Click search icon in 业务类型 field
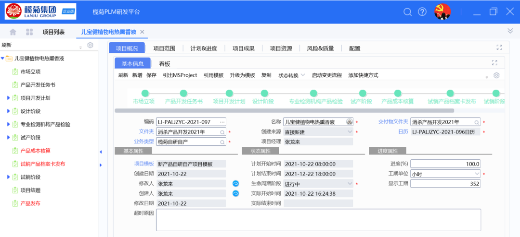 222,142
